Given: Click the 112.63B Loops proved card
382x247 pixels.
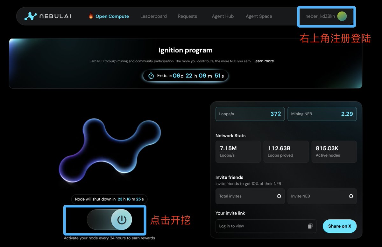Looking at the screenshot, I should pyautogui.click(x=286, y=152).
